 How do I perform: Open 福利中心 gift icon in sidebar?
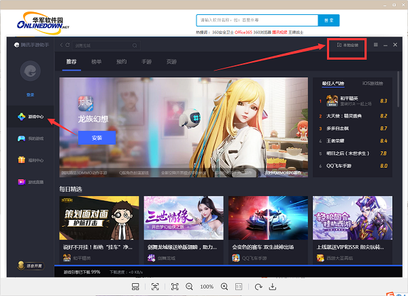tap(21, 160)
